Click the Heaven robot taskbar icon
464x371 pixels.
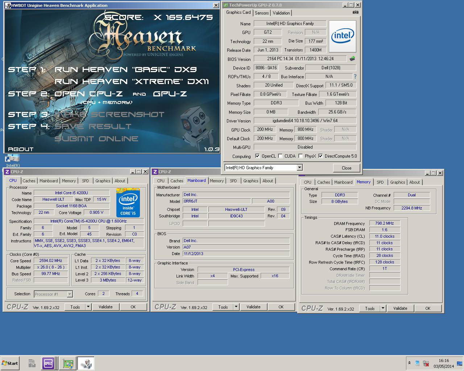(86, 363)
